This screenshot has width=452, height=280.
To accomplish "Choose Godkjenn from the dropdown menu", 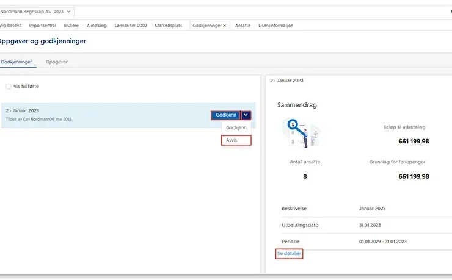I will (x=236, y=127).
